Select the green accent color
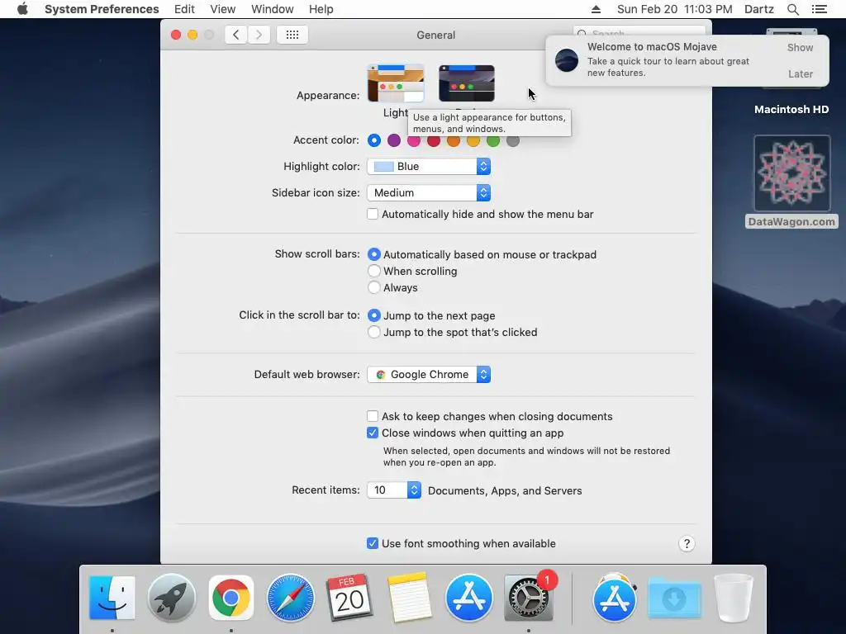The image size is (846, 634). 493,140
